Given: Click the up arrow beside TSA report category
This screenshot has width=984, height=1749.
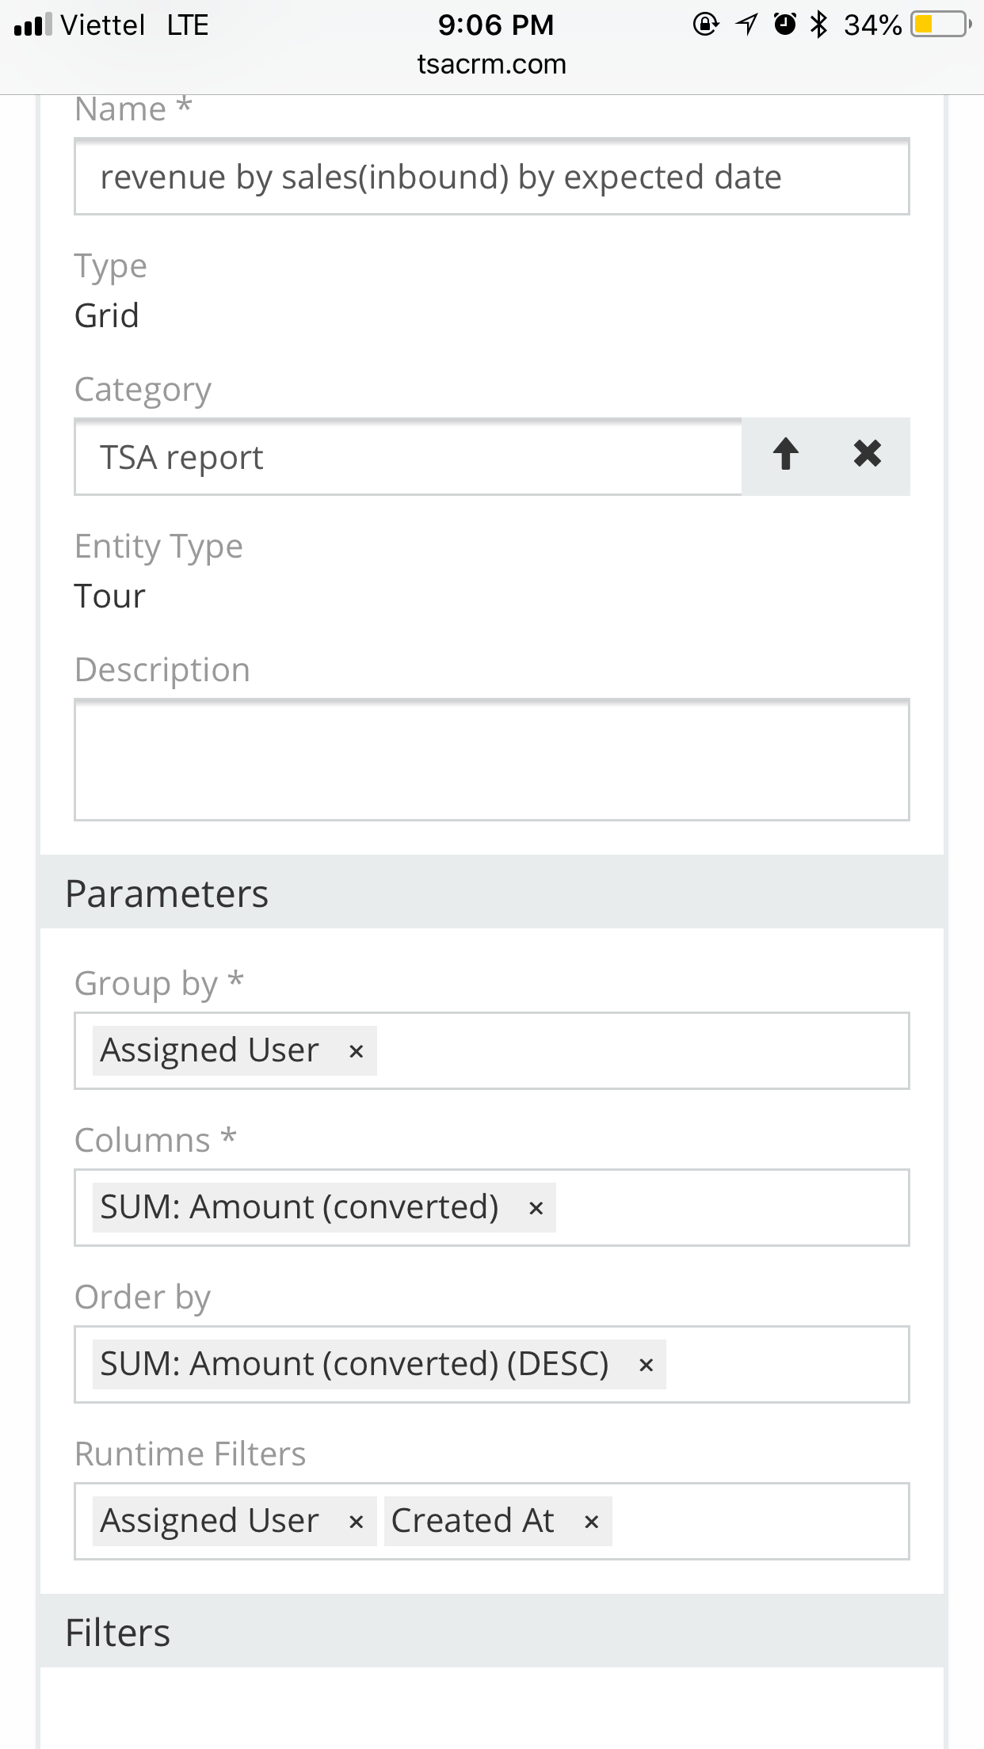Looking at the screenshot, I should [x=785, y=455].
